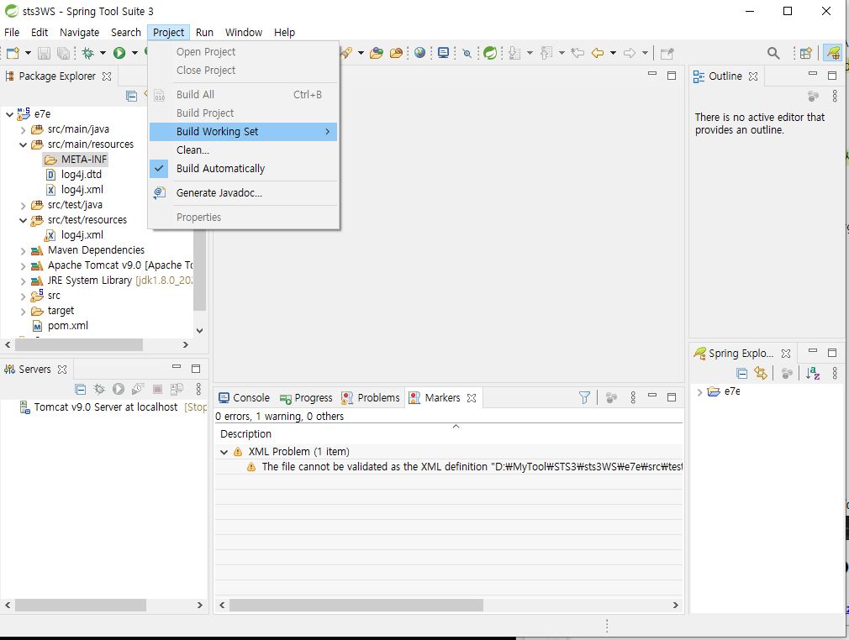The height and width of the screenshot is (640, 849).
Task: Click the Markers filter funnel icon
Action: (x=585, y=397)
